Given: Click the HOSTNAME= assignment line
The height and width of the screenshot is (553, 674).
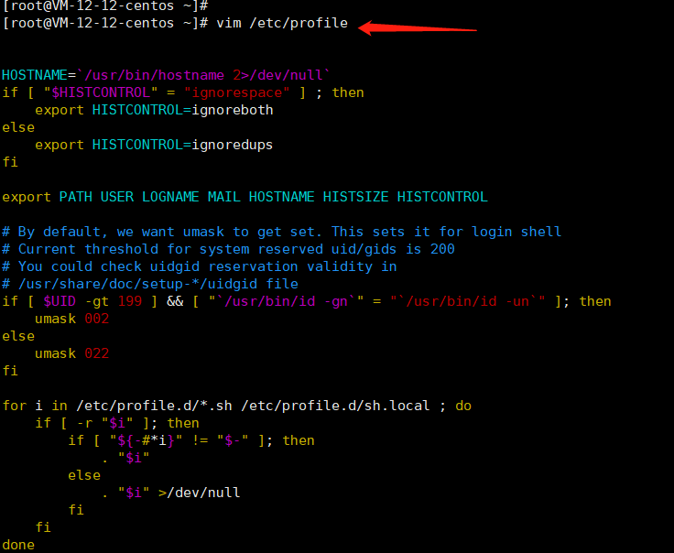Looking at the screenshot, I should tap(167, 75).
